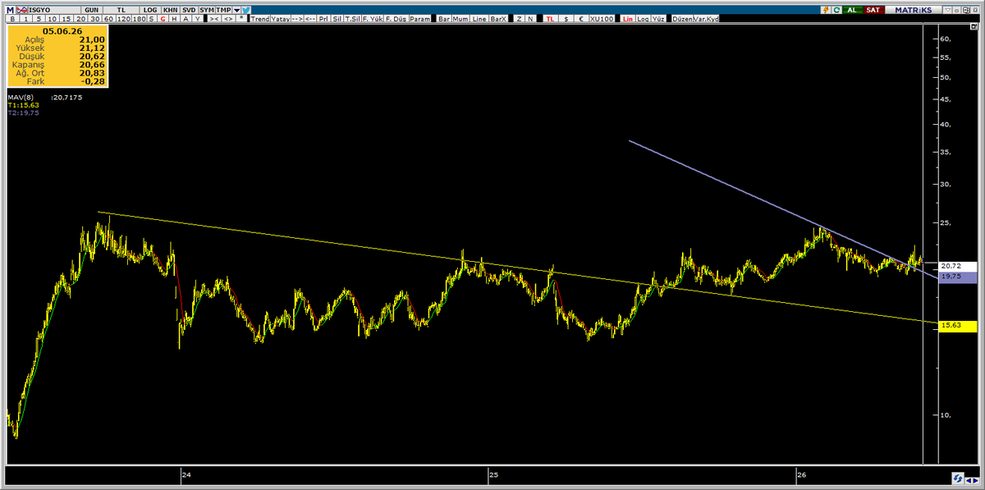Select the Yatay horizontal line tool

pyautogui.click(x=280, y=19)
